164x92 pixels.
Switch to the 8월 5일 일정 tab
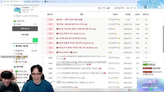click(33, 2)
